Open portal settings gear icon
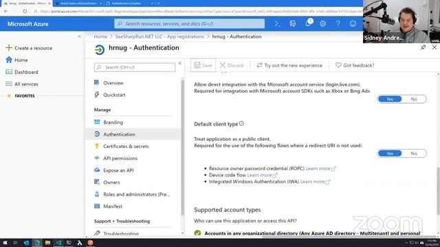This screenshot has width=440, height=247. (x=322, y=24)
